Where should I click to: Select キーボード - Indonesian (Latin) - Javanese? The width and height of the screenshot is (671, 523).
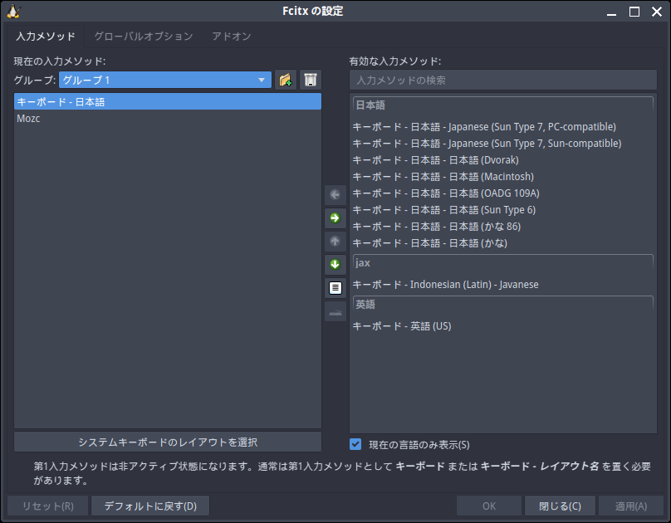(x=502, y=285)
